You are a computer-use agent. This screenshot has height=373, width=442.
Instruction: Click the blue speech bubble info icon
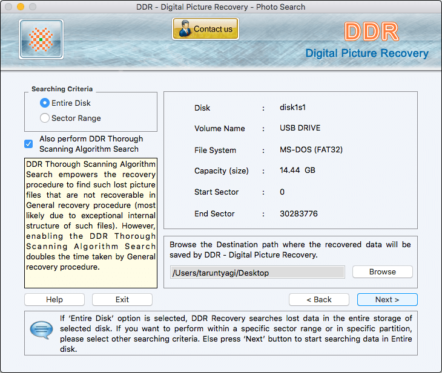[x=41, y=330]
